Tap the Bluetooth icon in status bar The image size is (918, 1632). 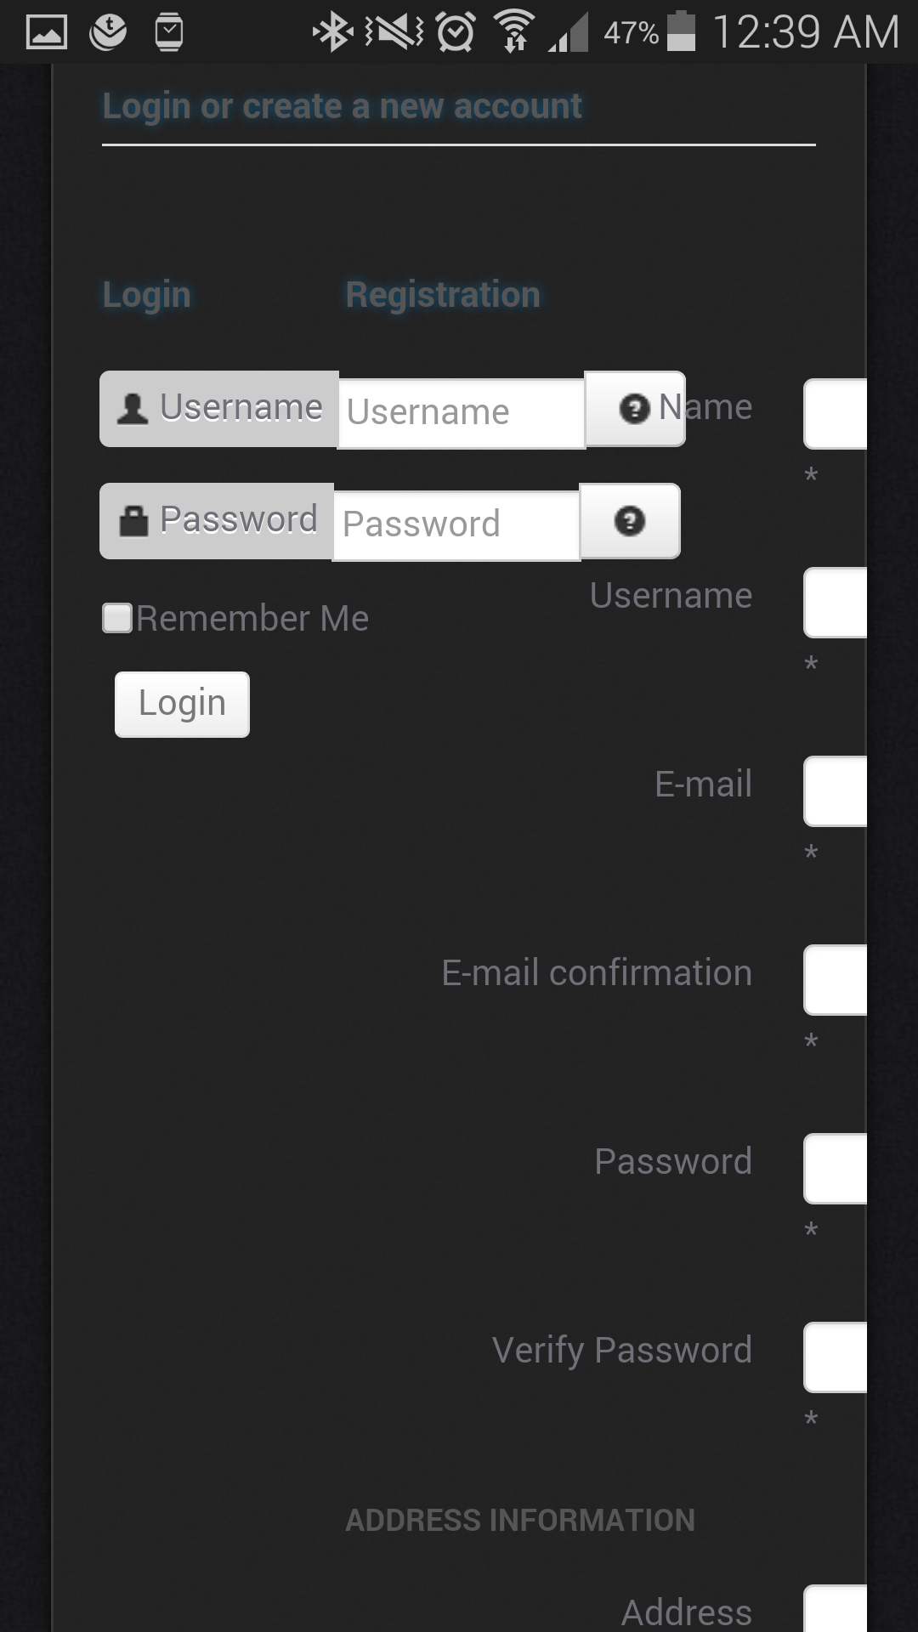coord(333,32)
